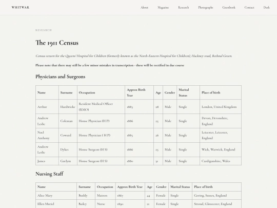Select the 'James' name cell
Viewport: 277px width, 208px height.
click(x=47, y=161)
